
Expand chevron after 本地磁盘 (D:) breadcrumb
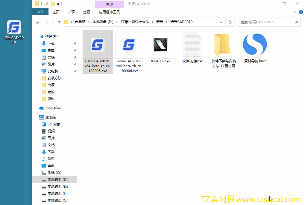click(x=117, y=22)
